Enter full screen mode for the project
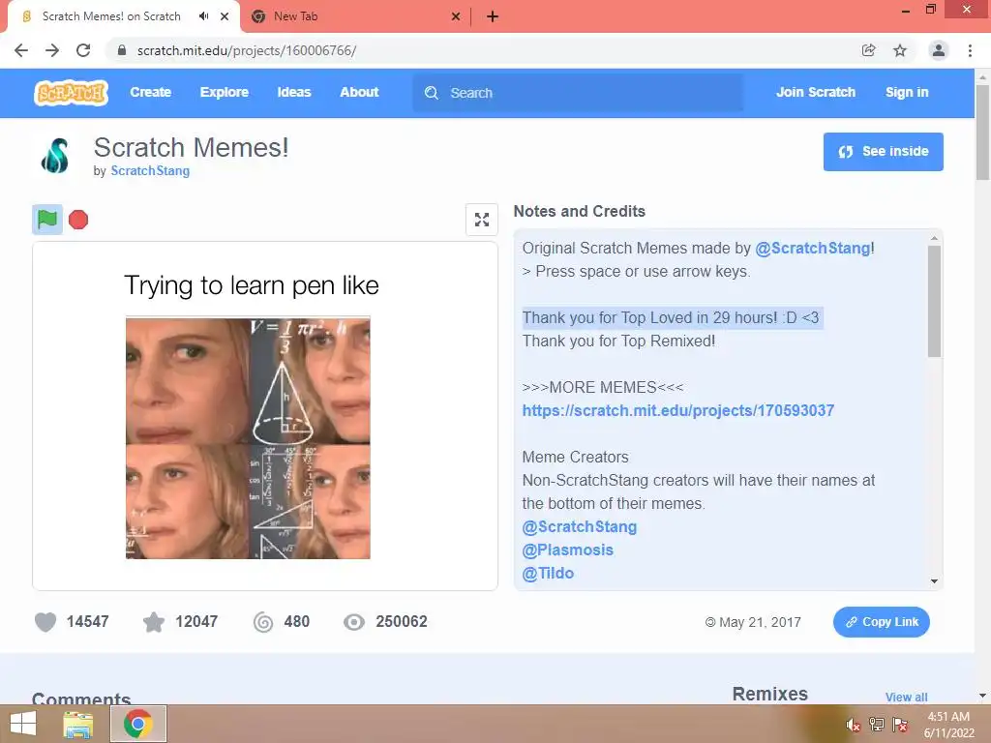The image size is (991, 743). [482, 220]
